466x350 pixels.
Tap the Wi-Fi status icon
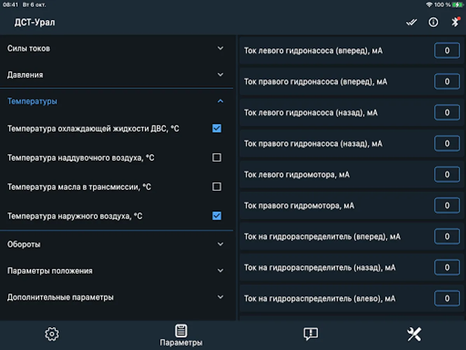point(429,5)
